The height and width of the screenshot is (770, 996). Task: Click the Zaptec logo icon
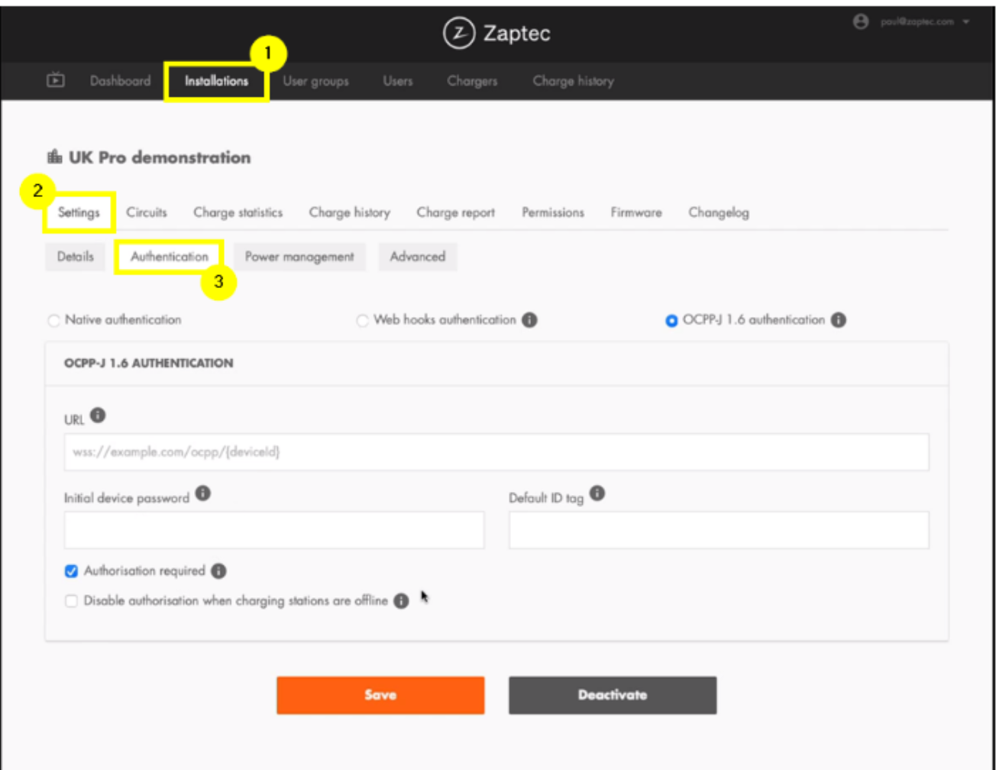[459, 33]
